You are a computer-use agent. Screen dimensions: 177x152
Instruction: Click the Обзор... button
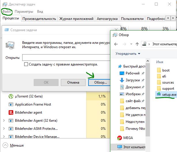pos(99,82)
